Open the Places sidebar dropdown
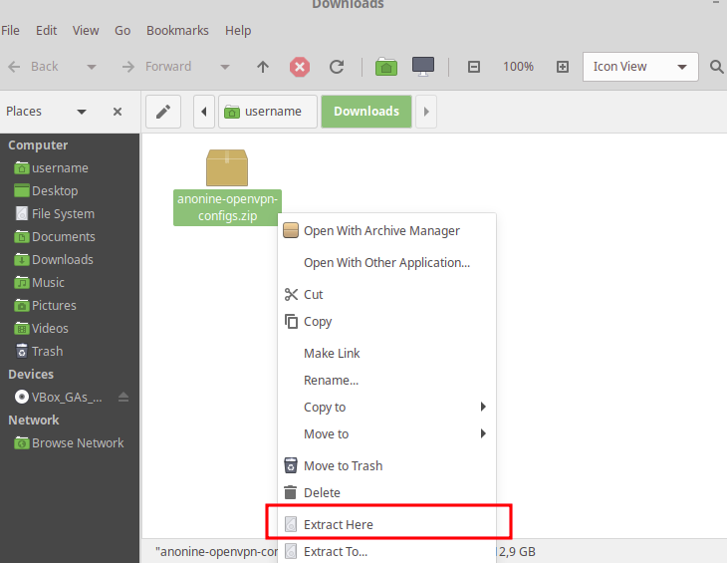 82,112
